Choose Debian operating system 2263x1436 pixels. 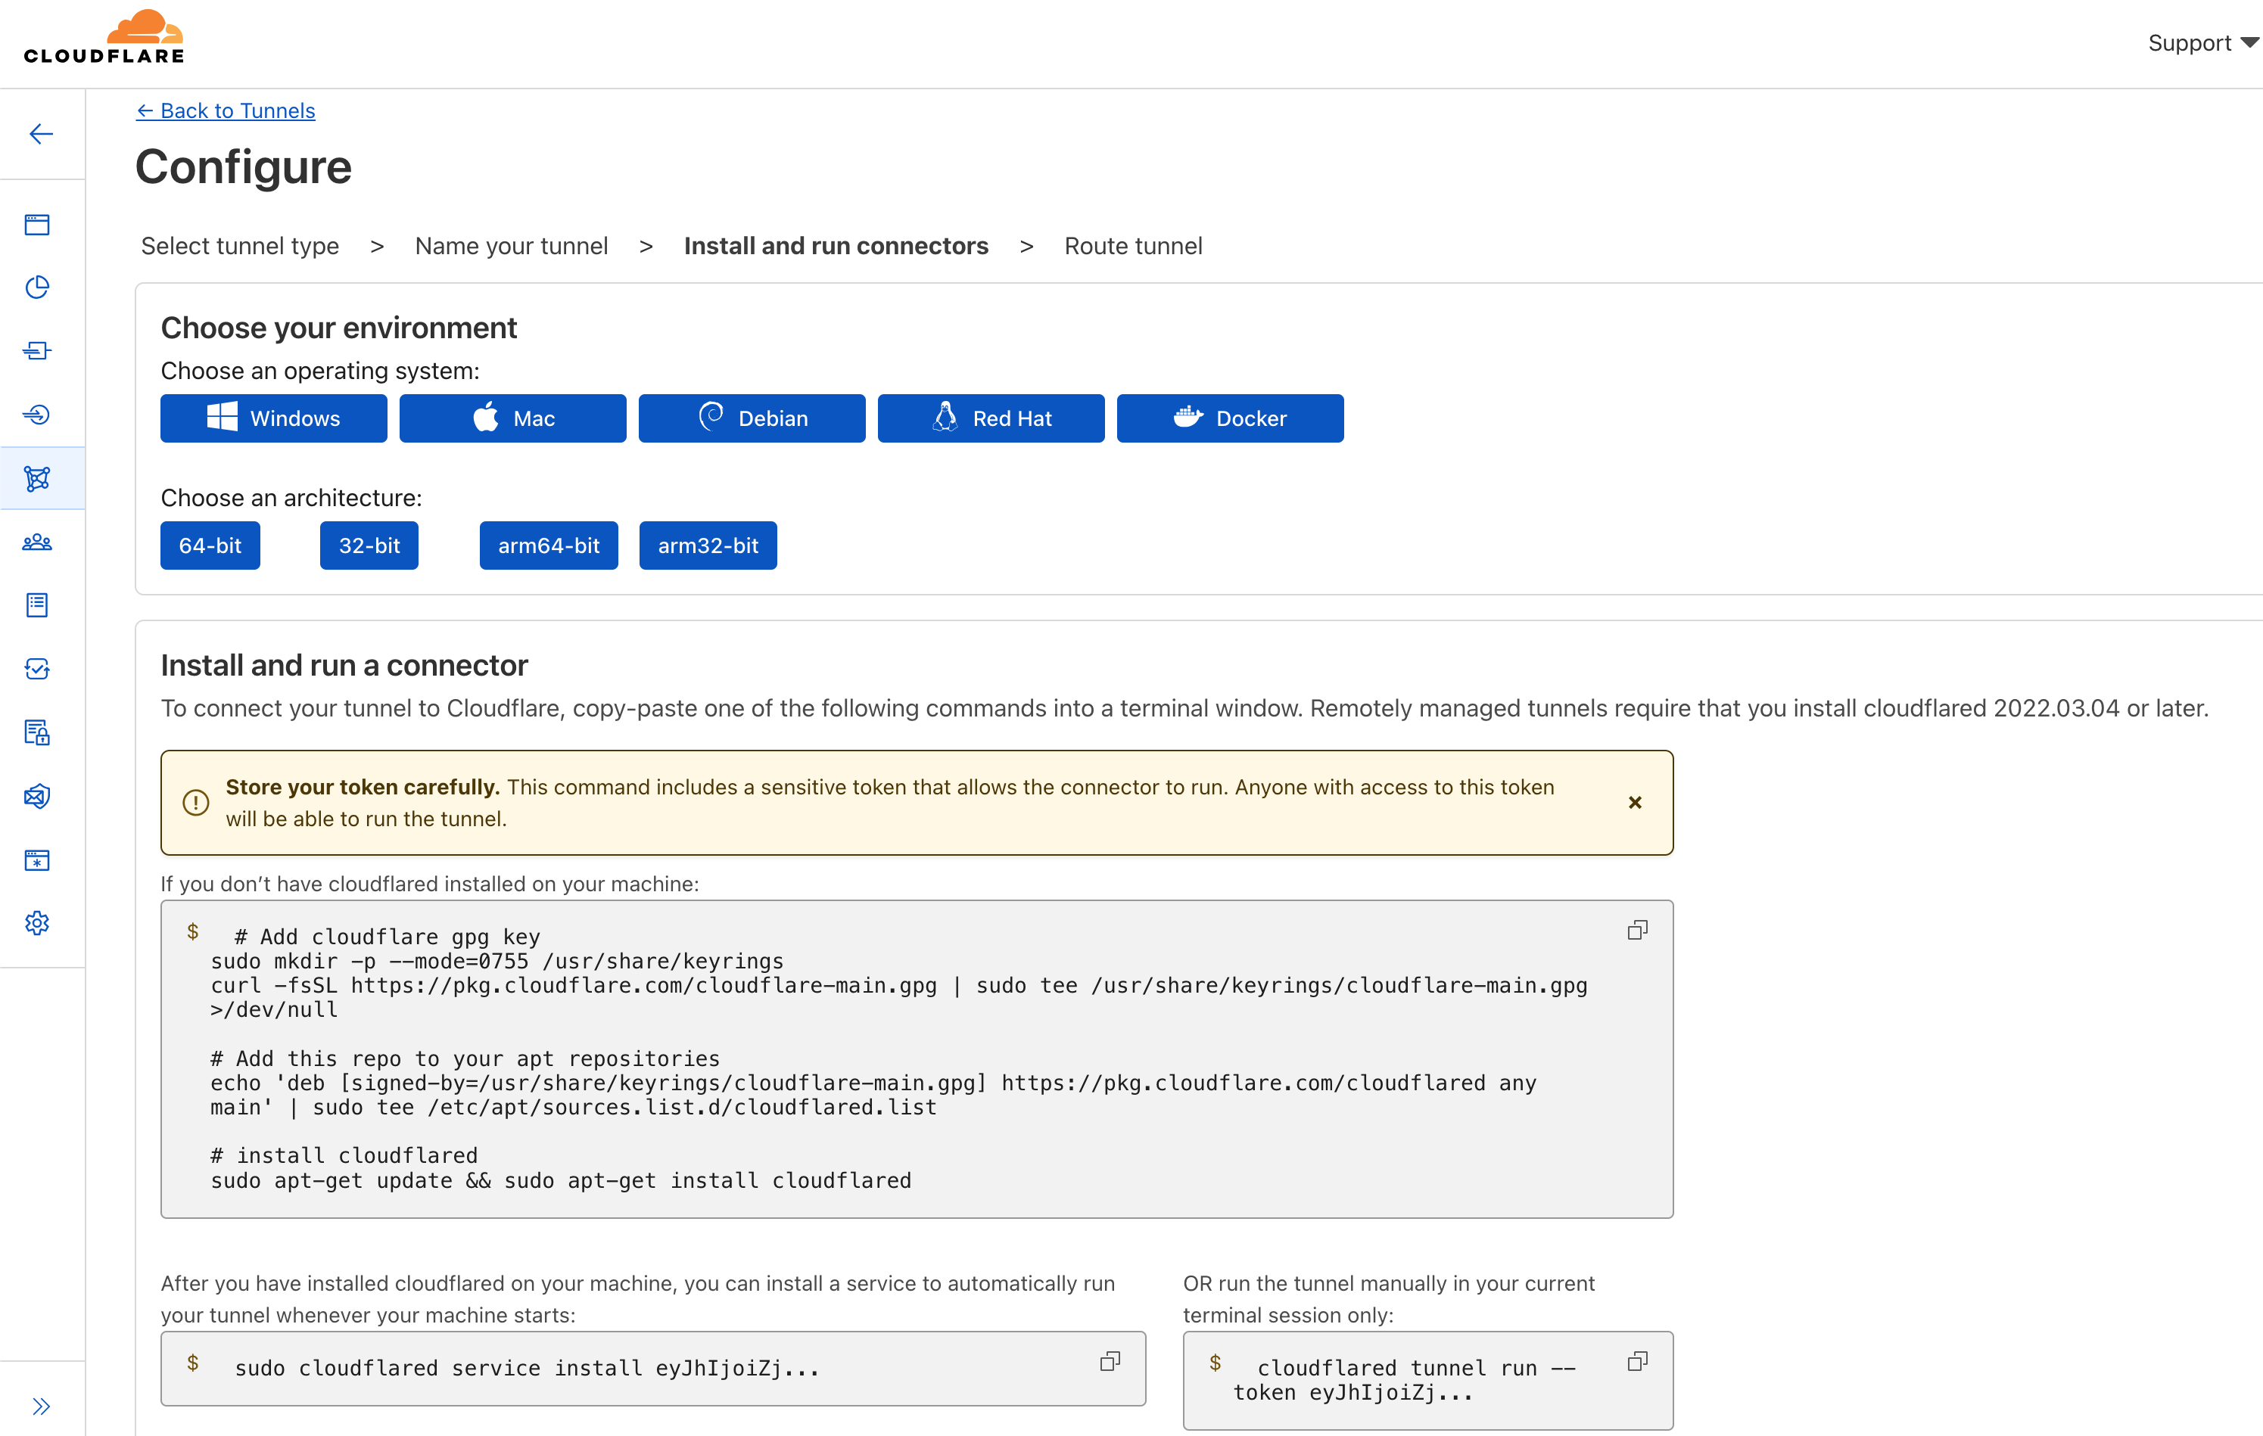(x=752, y=418)
